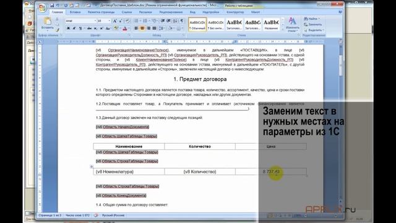Save the document with Quick Access icon

click(52, 6)
